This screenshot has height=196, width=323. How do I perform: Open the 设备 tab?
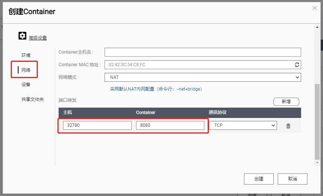(26, 84)
